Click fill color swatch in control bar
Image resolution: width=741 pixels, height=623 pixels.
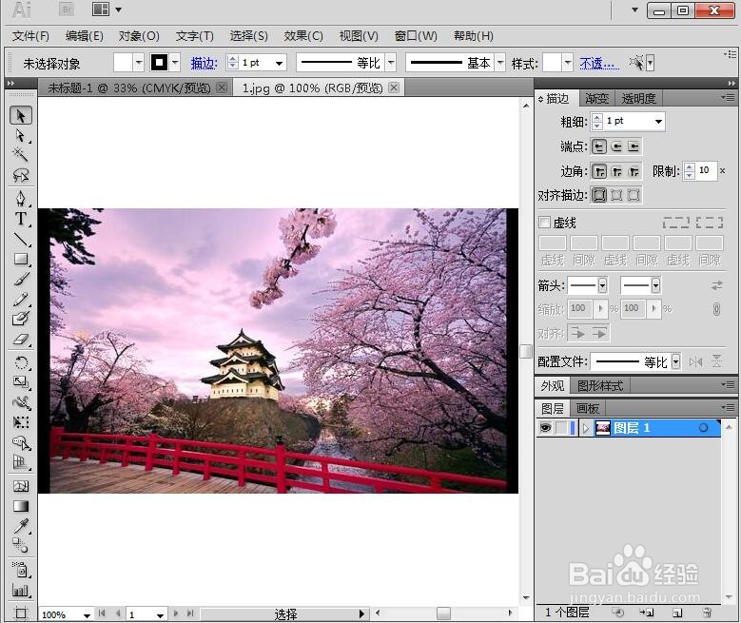pyautogui.click(x=123, y=63)
